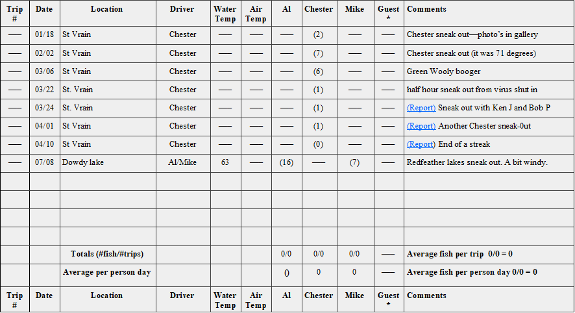575x313 pixels.
Task: Click the 03/06 date cell
Action: coord(44,71)
